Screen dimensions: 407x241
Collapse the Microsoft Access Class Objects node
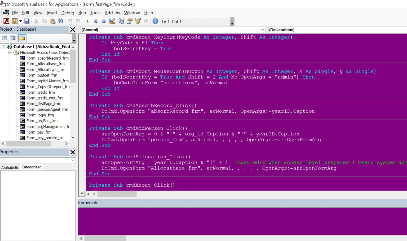click(10, 52)
